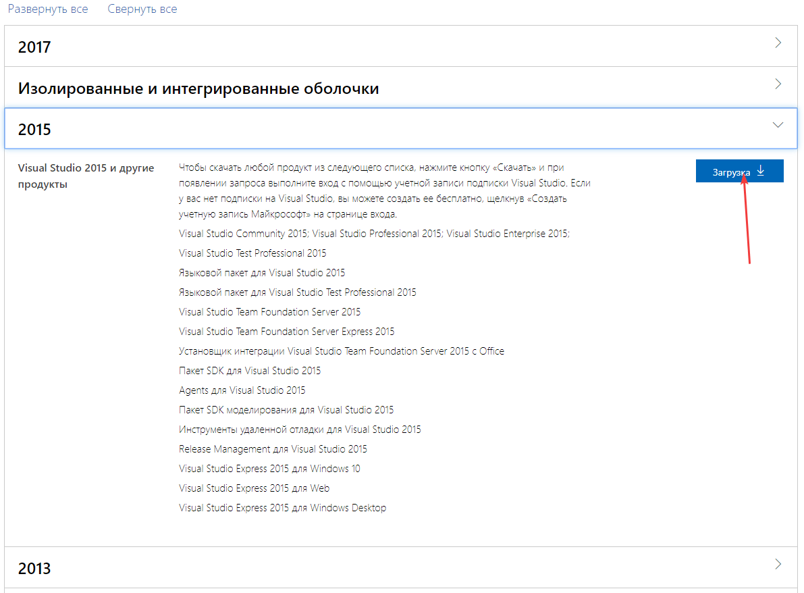Click "Visual Studio Team Foundation Server Express 2015"
804x593 pixels.
point(287,332)
